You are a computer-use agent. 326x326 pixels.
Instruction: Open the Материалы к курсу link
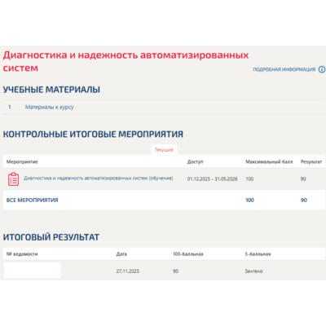50,107
